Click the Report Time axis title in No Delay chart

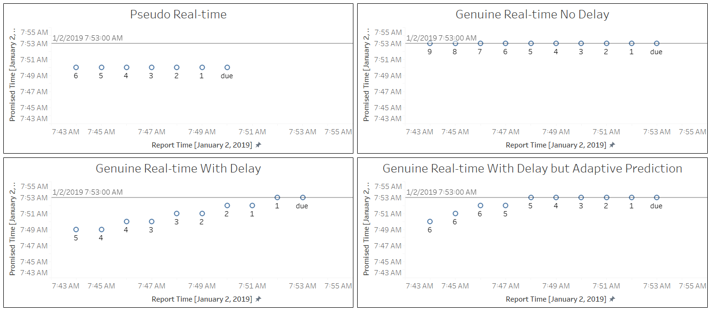(556, 145)
